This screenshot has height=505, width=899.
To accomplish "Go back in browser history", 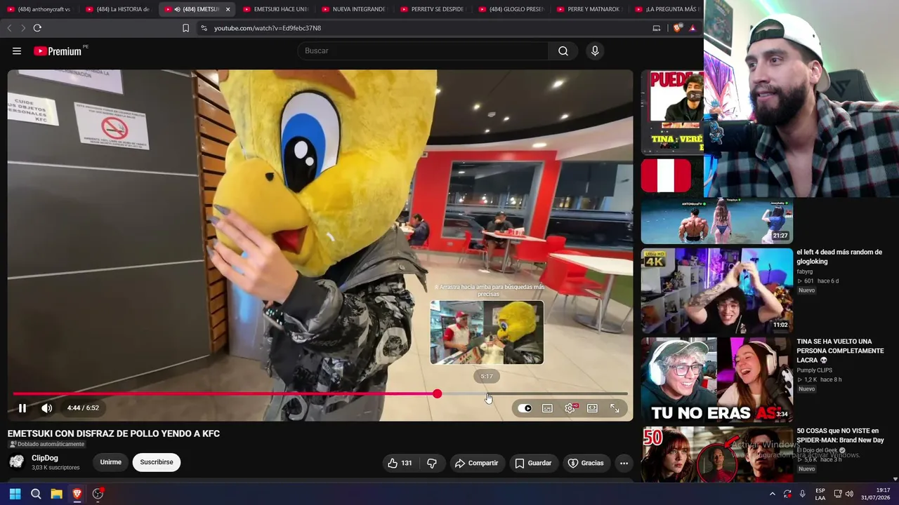I will [9, 28].
